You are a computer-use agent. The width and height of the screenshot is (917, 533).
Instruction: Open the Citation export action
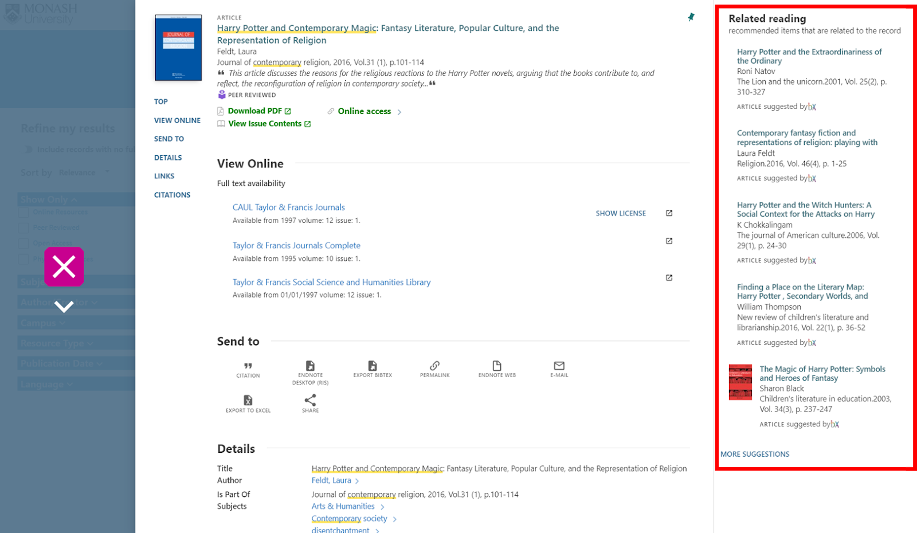248,370
